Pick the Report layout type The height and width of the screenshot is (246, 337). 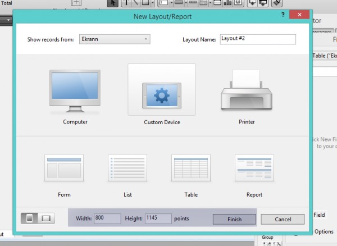(254, 175)
